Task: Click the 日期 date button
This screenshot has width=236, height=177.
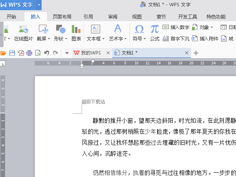Action: (228, 27)
